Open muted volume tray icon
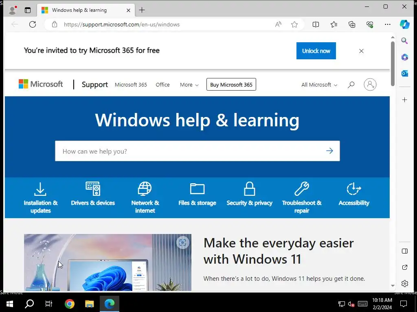The width and height of the screenshot is (417, 312). tap(351, 304)
